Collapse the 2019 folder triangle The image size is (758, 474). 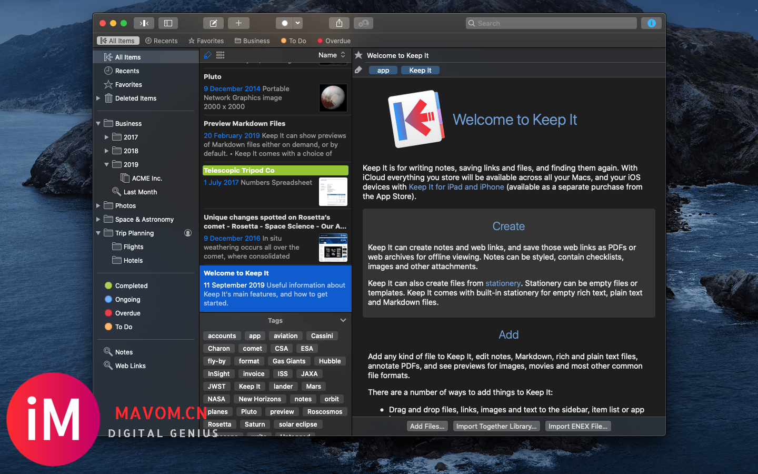point(106,164)
